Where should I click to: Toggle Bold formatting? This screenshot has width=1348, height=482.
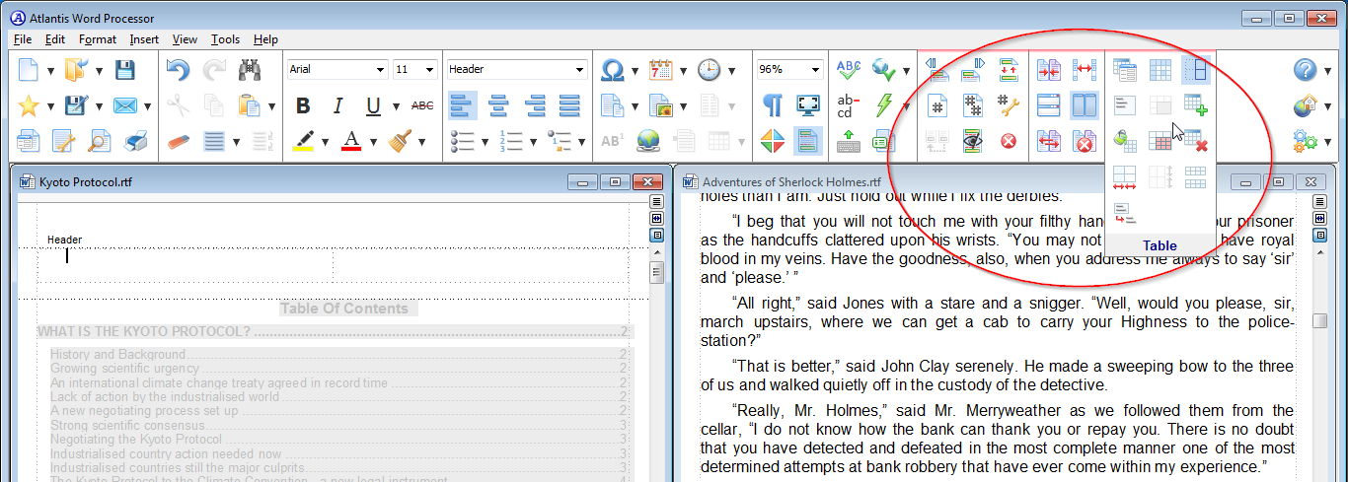(x=303, y=105)
